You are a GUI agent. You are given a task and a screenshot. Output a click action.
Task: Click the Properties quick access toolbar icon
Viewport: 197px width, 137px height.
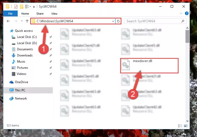[x=16, y=6]
